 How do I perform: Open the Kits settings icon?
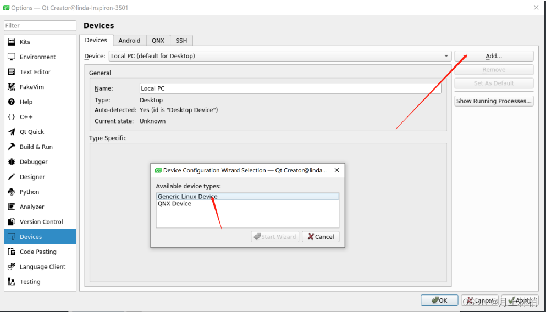12,42
